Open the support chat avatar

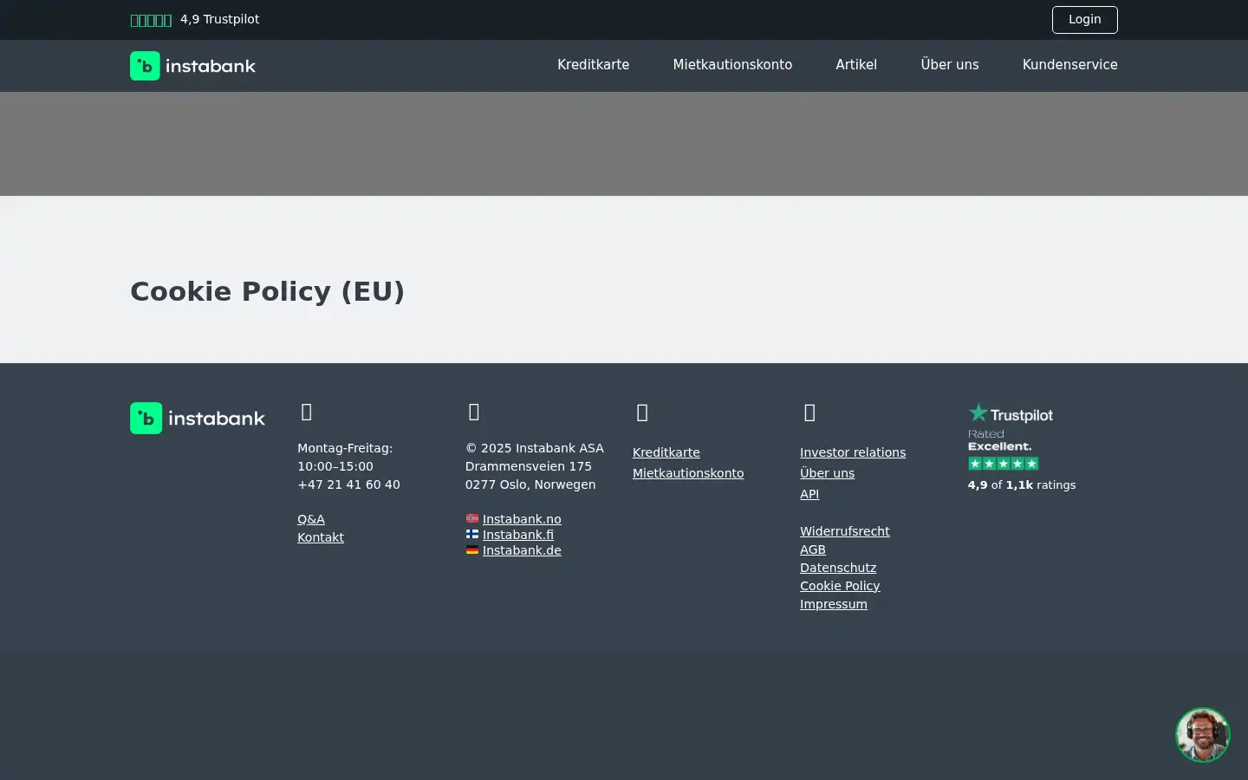click(x=1203, y=735)
